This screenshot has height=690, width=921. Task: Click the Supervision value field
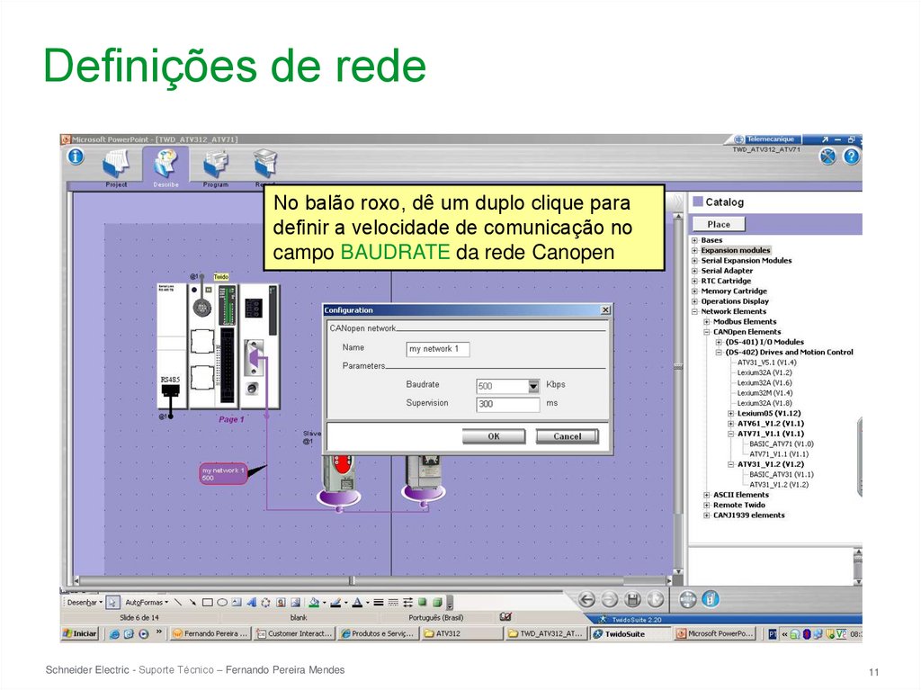click(x=507, y=404)
